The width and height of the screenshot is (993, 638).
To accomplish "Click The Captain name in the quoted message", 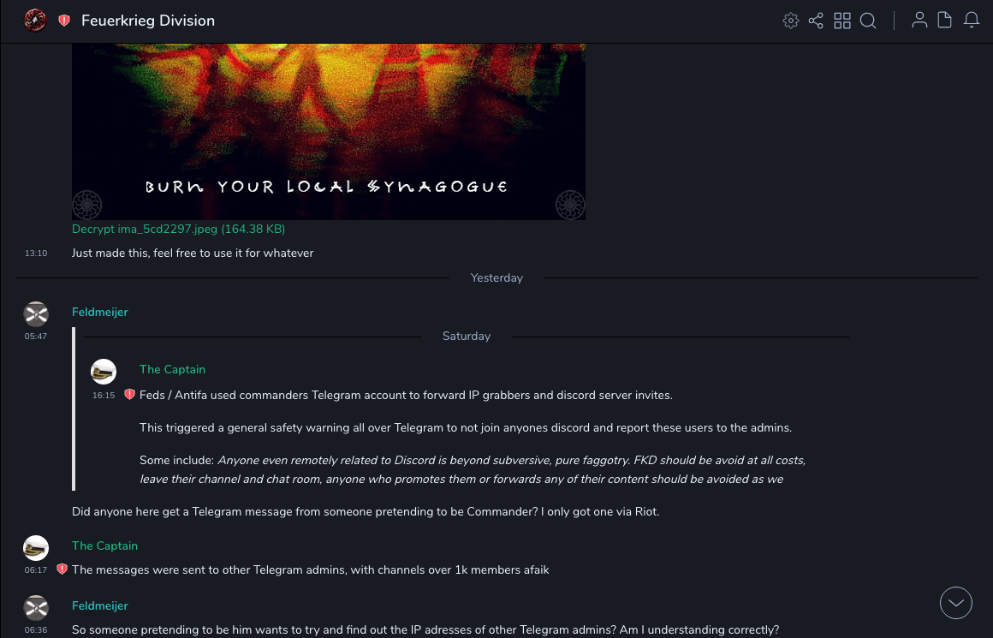I will coord(172,369).
